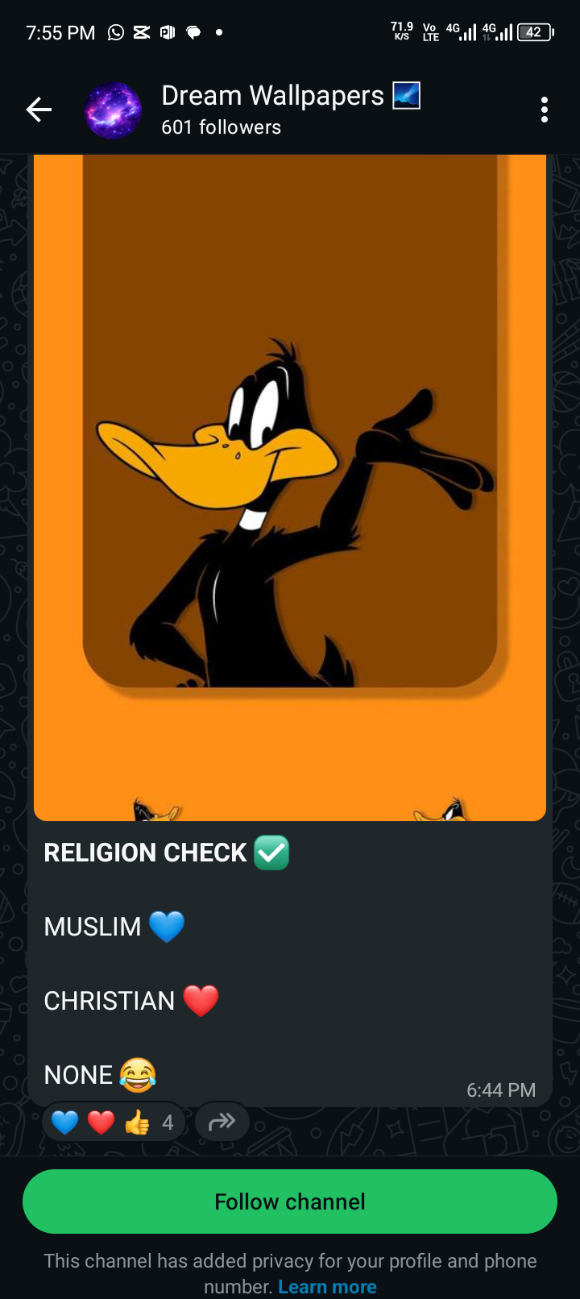
Task: Open the Learn more privacy link
Action: point(327,1287)
